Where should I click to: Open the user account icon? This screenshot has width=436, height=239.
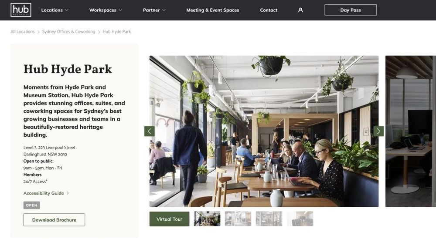(x=300, y=10)
